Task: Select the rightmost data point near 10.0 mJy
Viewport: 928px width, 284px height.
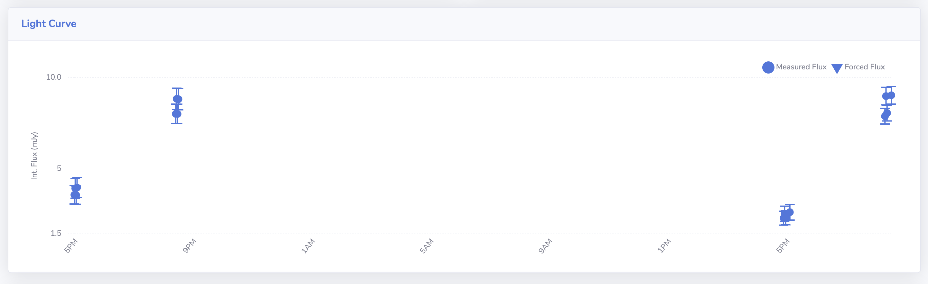Action: (x=891, y=96)
